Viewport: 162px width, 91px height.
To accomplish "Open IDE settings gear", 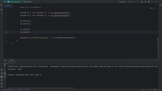I will 149,2.
